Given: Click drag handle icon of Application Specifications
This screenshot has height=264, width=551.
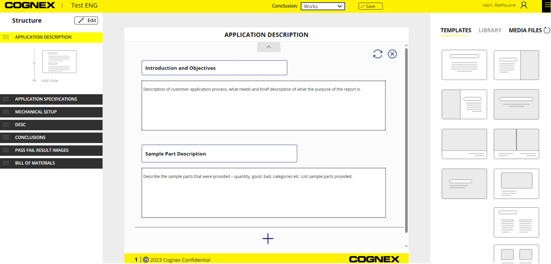Looking at the screenshot, I should tap(6, 99).
